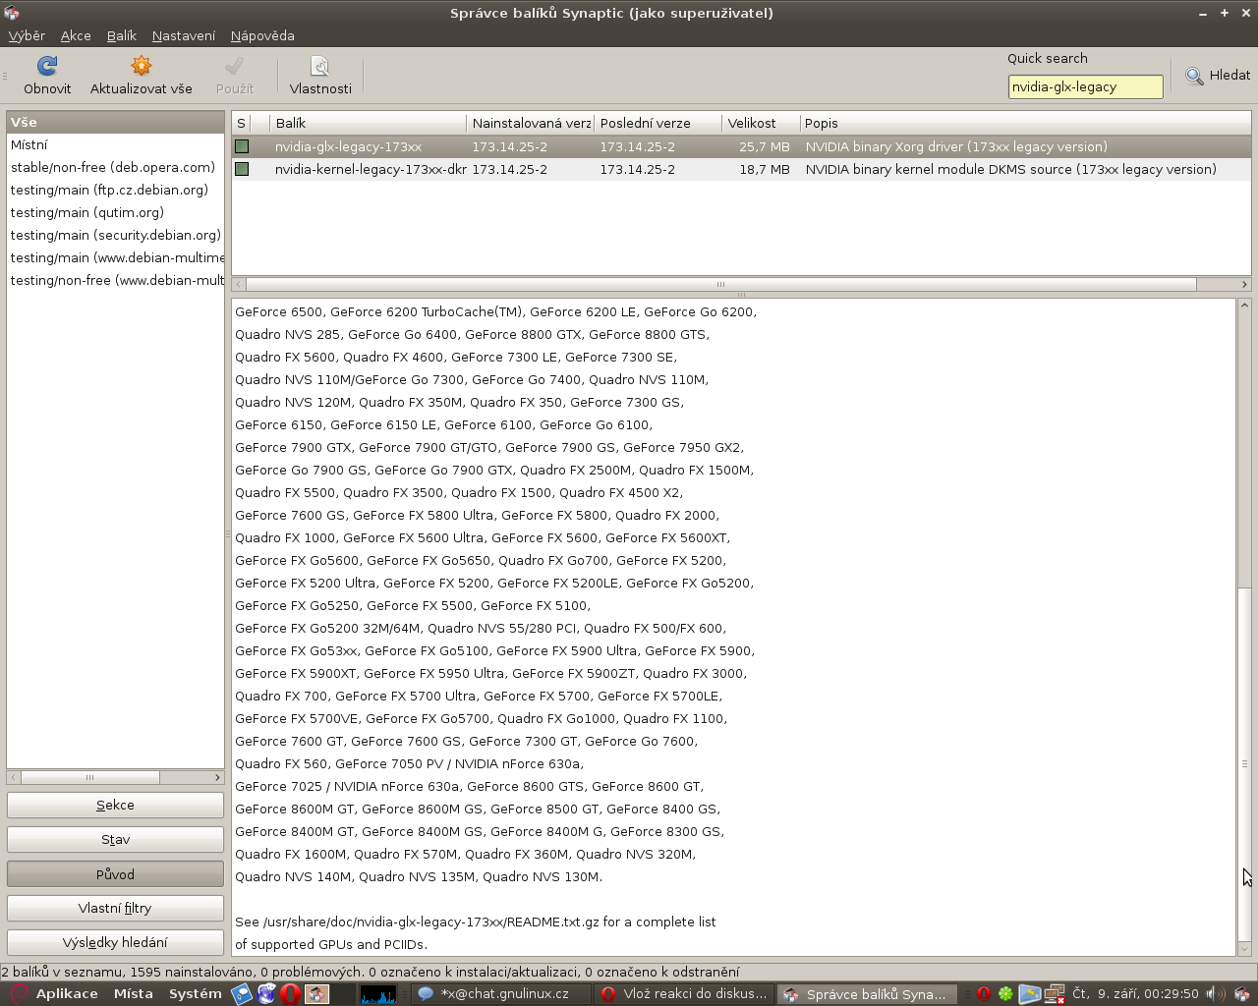Image resolution: width=1258 pixels, height=1006 pixels.
Task: Sort by Popis column header
Action: point(1025,123)
